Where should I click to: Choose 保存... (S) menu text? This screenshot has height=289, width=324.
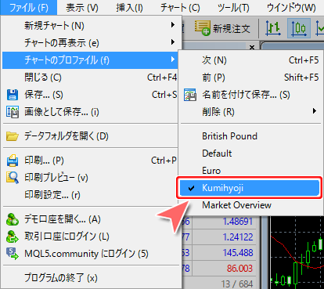tap(44, 95)
